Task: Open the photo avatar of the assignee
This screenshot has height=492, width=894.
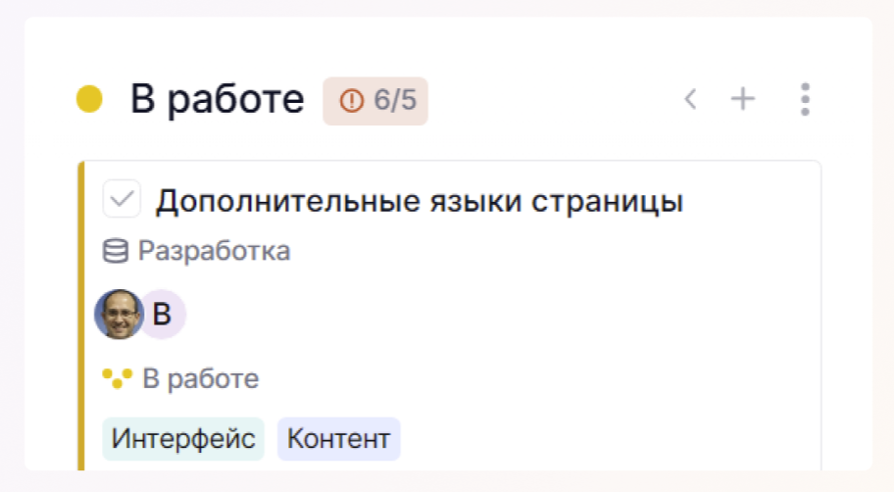Action: tap(118, 315)
